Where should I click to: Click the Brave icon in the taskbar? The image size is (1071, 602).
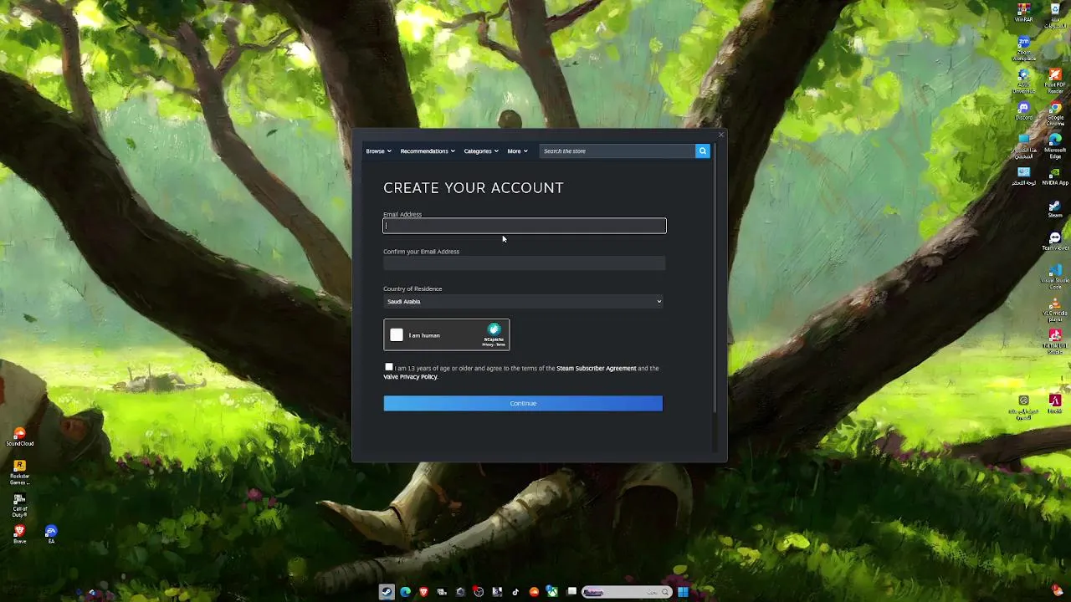pyautogui.click(x=423, y=592)
